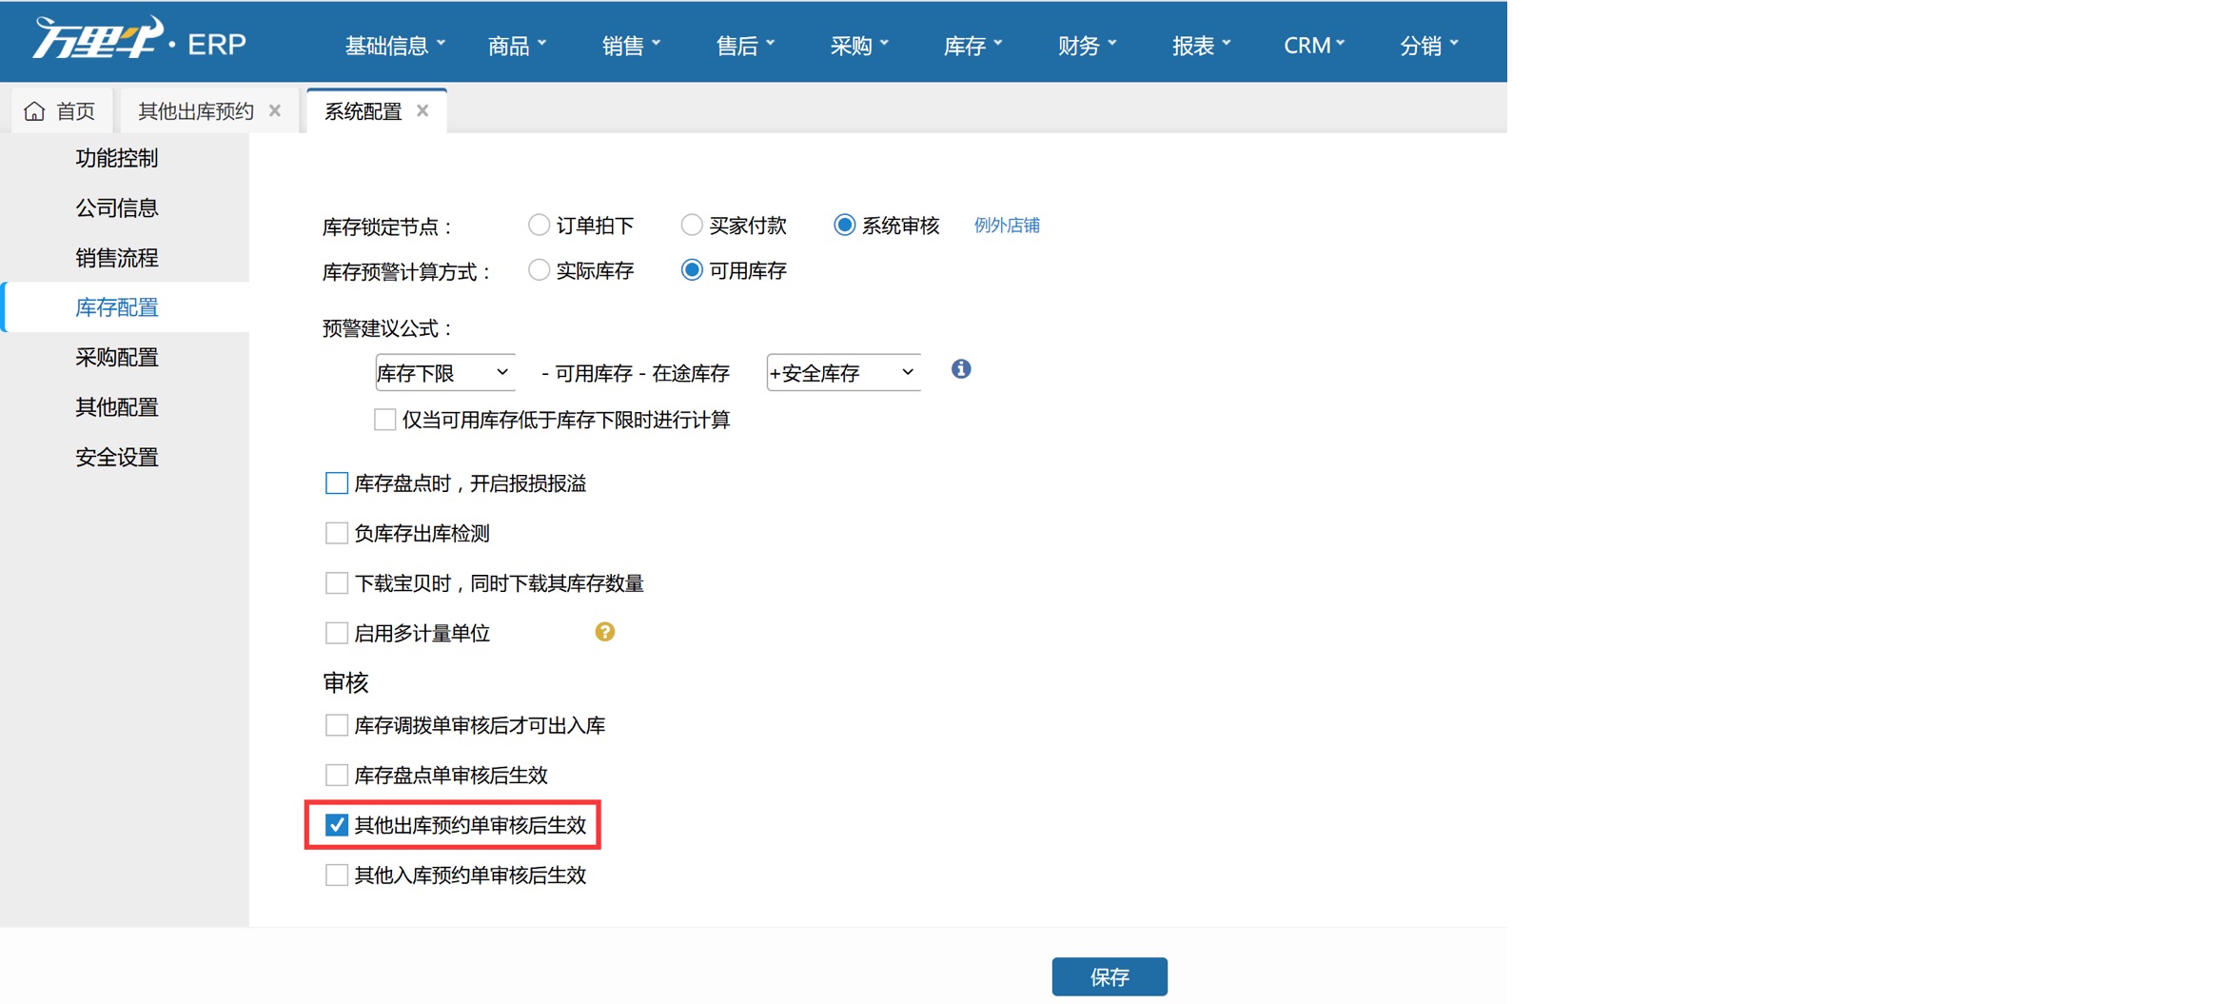Select the 实际库存 radio option
This screenshot has height=1004, width=2220.
click(x=539, y=270)
